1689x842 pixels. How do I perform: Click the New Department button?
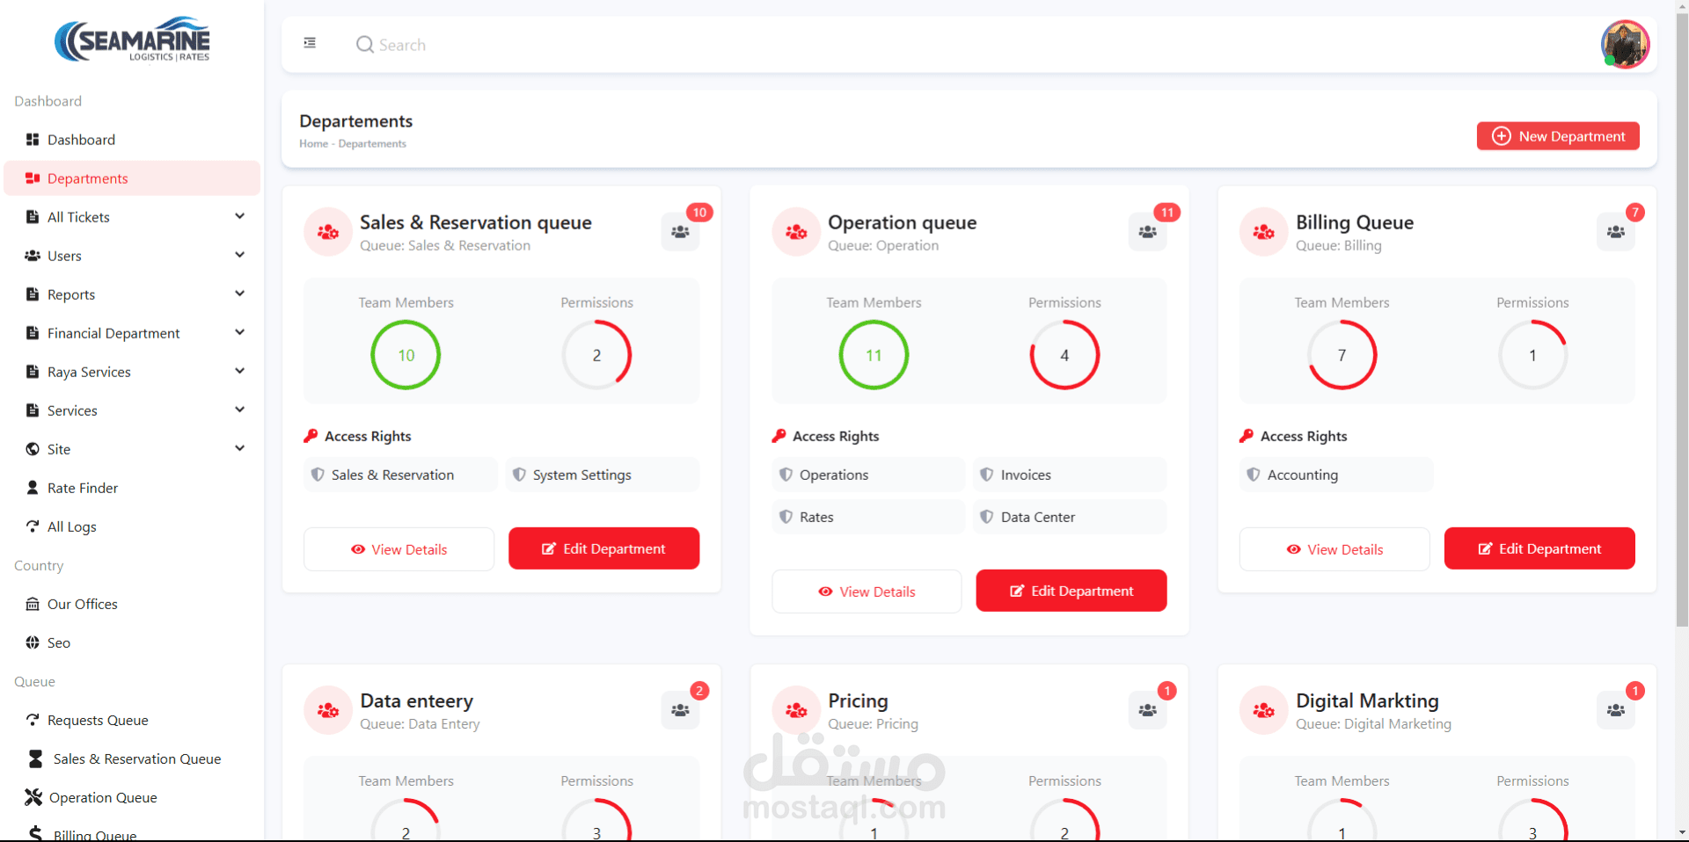[1558, 136]
